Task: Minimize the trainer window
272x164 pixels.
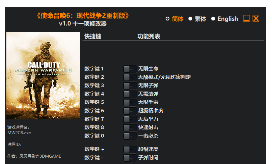Action: point(247,18)
